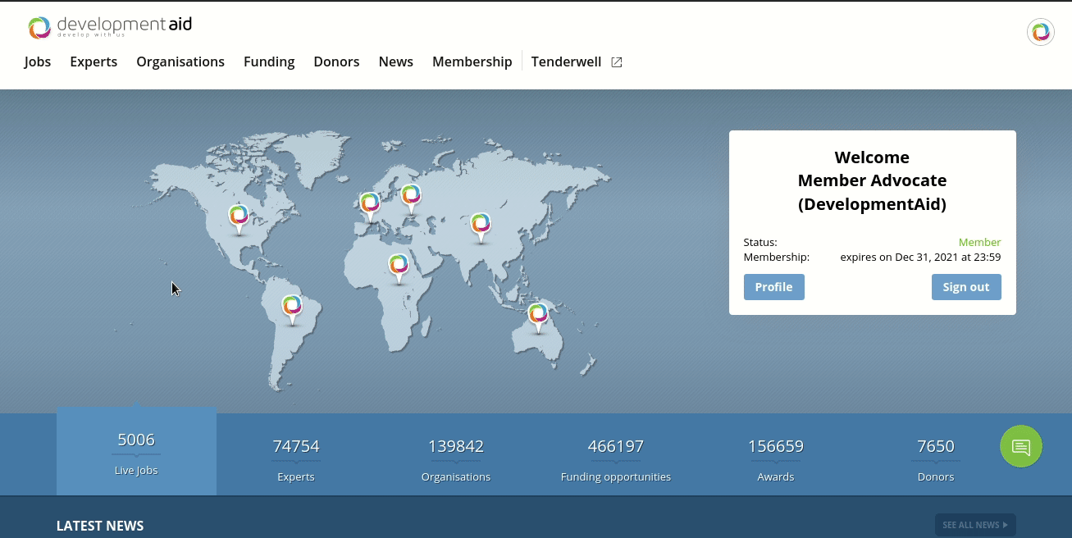This screenshot has height=538, width=1072.
Task: Select the Eastern Europe map pin
Action: (x=411, y=199)
